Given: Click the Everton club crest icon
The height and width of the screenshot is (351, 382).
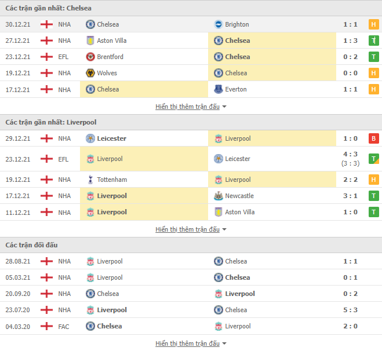Looking at the screenshot, I should 219,89.
